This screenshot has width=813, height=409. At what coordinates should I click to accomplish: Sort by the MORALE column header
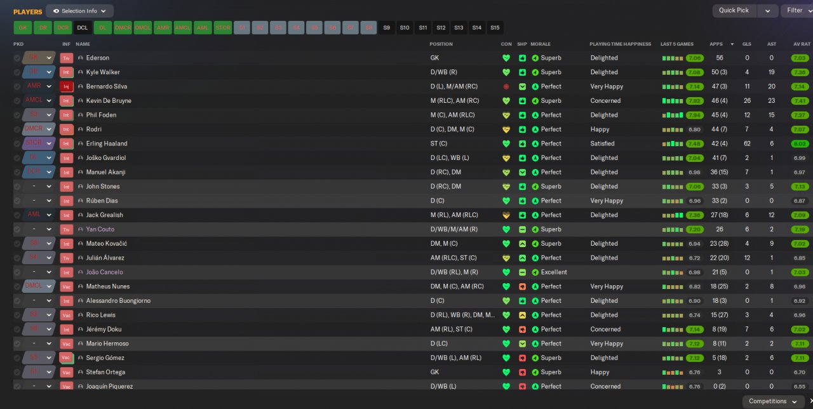pyautogui.click(x=541, y=44)
